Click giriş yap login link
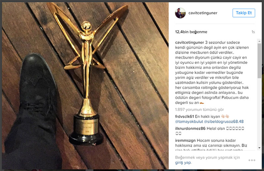Screen dimensions: 264x171 [183, 162]
